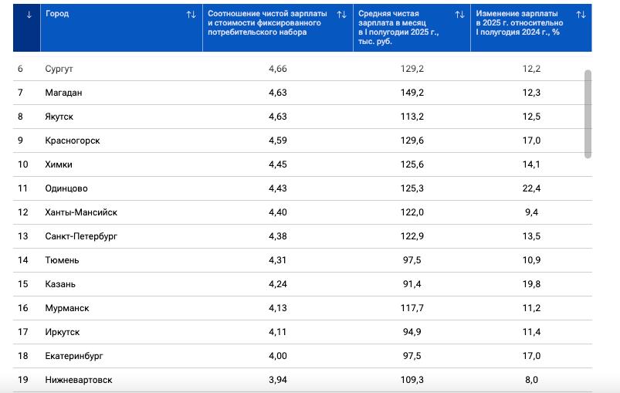Select the Магадан city cell
This screenshot has width=620, height=393.
[x=63, y=93]
